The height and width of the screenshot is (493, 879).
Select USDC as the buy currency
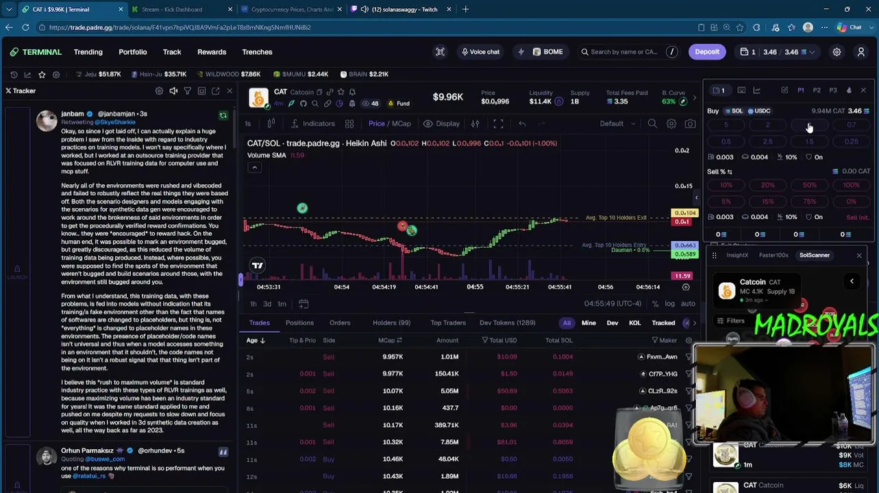[759, 111]
